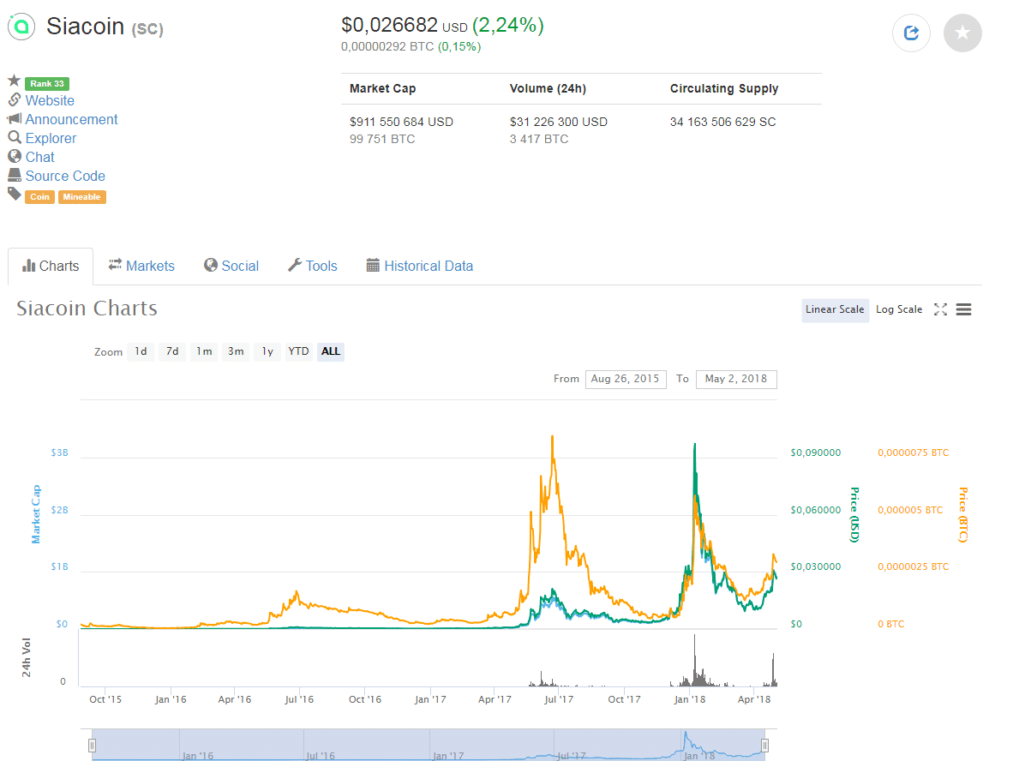Set zoom to 1y
This screenshot has width=1025, height=761.
pyautogui.click(x=267, y=351)
